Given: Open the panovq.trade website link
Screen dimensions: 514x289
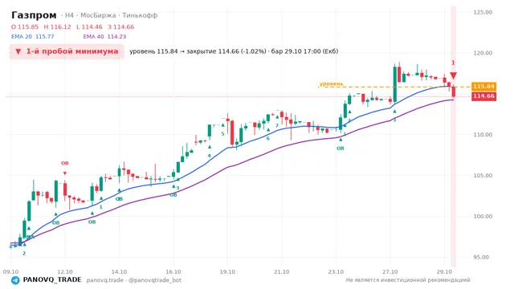Looking at the screenshot, I should (105, 280).
